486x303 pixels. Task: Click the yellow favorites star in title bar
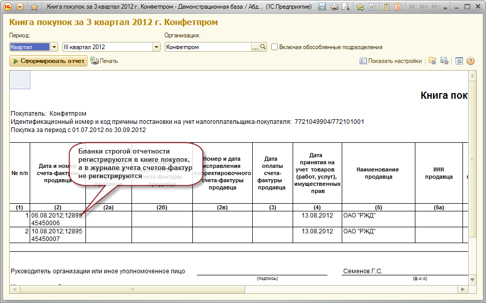34,7
